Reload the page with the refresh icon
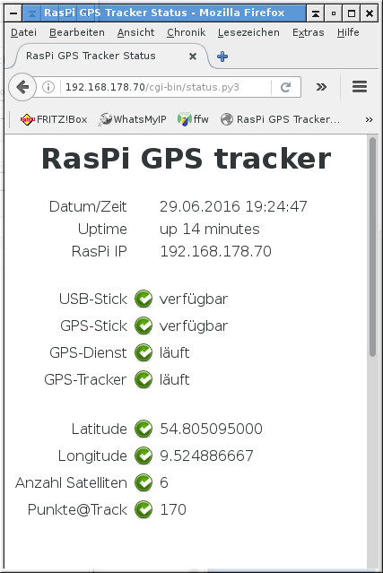Viewport: 383px width, 573px height. pyautogui.click(x=286, y=87)
